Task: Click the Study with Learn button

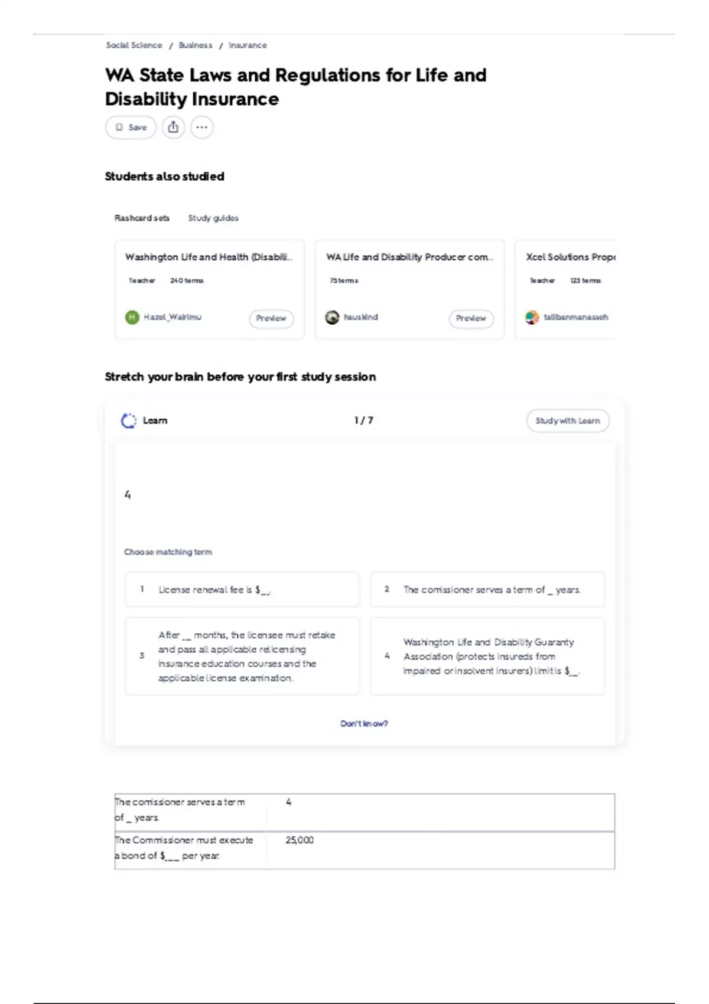Action: click(x=568, y=420)
